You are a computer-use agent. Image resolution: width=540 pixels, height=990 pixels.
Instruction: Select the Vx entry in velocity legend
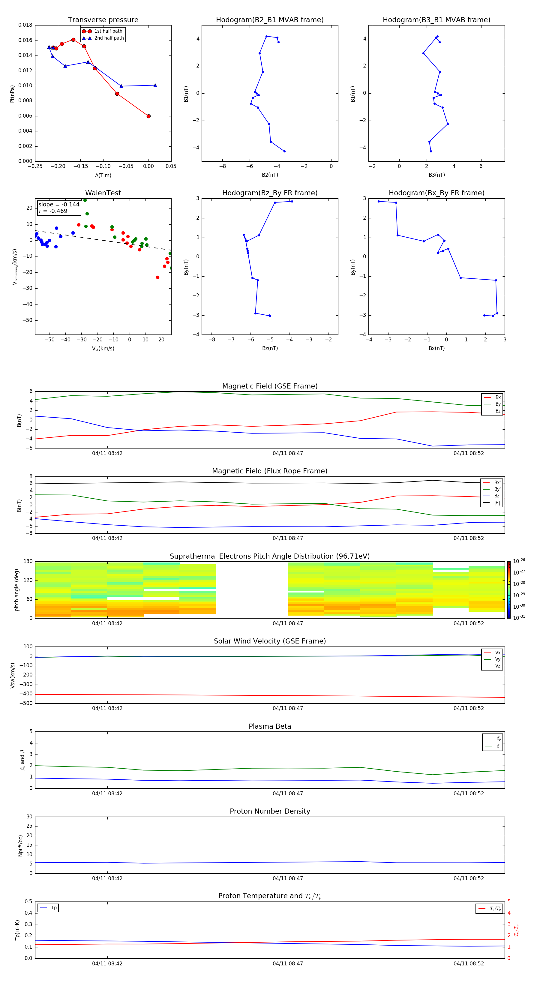tap(492, 653)
